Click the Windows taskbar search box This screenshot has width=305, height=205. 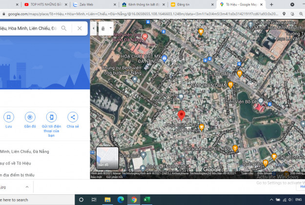pyautogui.click(x=37, y=200)
